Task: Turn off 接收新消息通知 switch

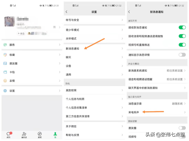Action: (x=182, y=27)
